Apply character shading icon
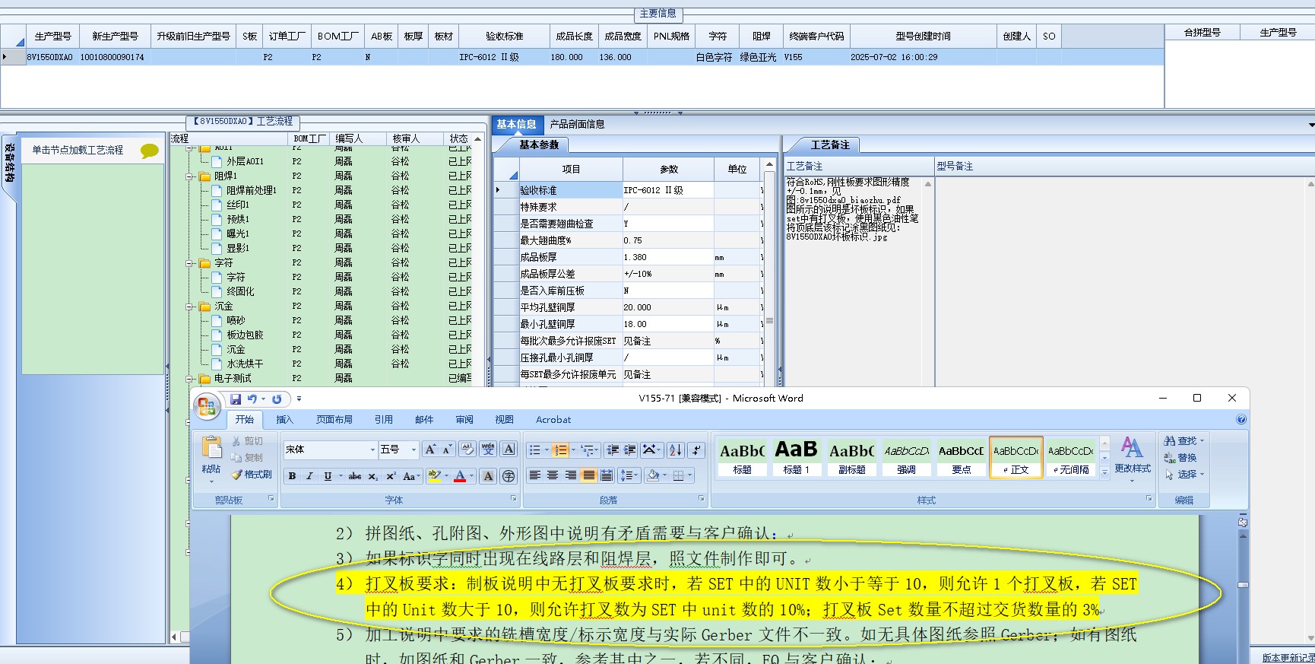The width and height of the screenshot is (1315, 664). coord(488,476)
